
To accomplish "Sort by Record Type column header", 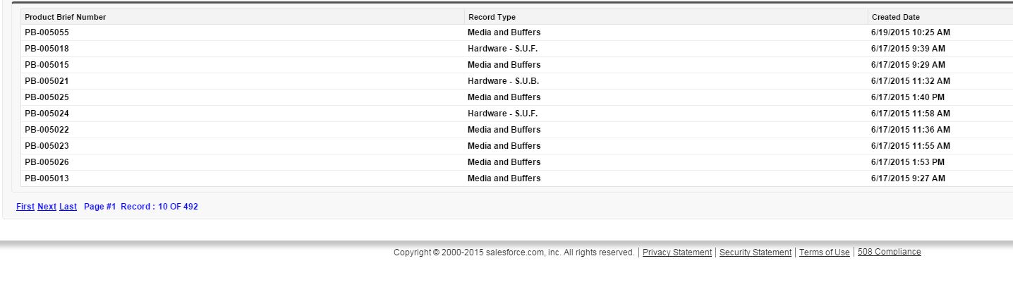I will 492,17.
